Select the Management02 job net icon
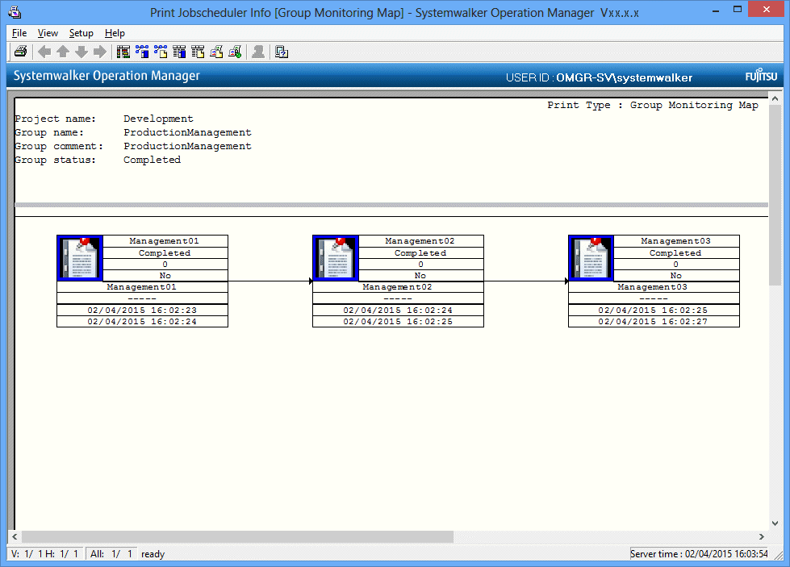The width and height of the screenshot is (790, 567). pyautogui.click(x=336, y=257)
